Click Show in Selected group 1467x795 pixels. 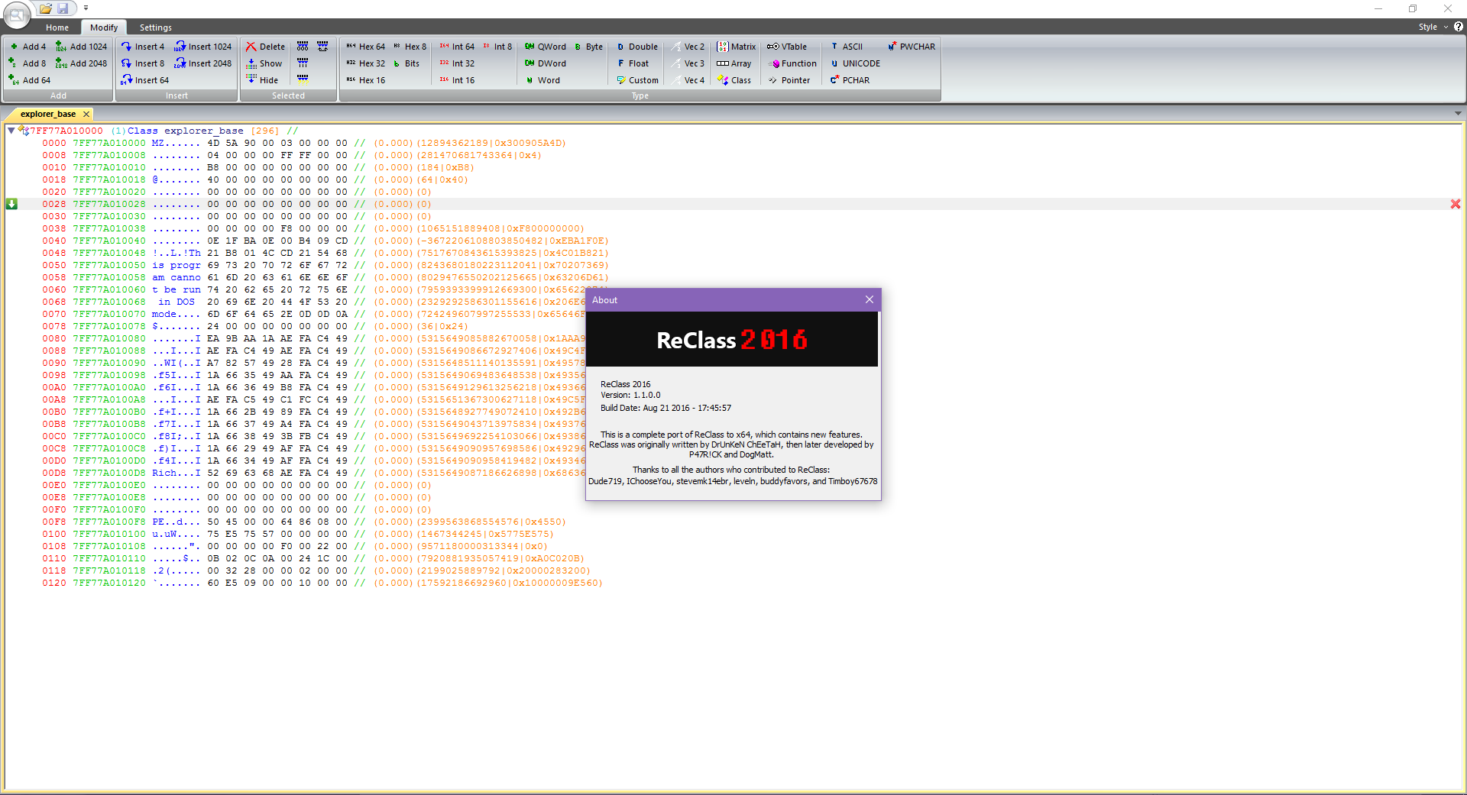(x=264, y=63)
